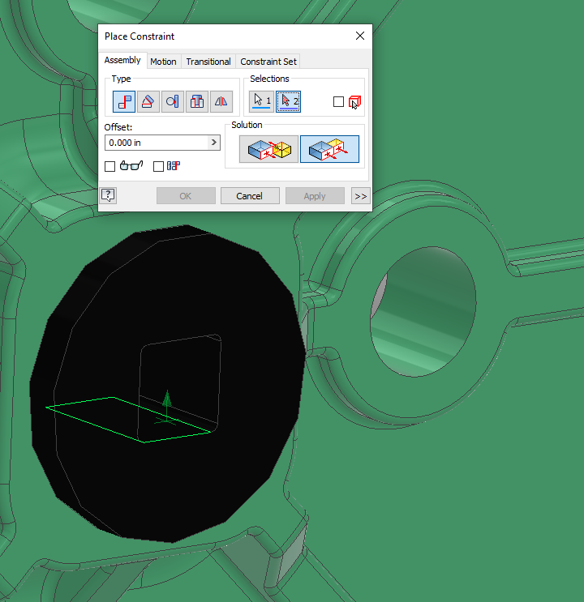The width and height of the screenshot is (584, 602).
Task: Select the Symmetry constraint type
Action: (221, 102)
